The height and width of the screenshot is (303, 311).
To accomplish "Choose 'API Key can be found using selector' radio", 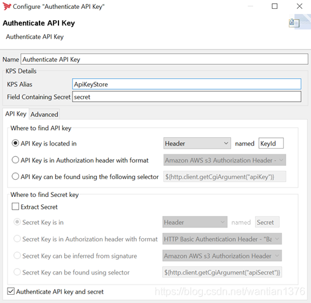I will (x=15, y=177).
